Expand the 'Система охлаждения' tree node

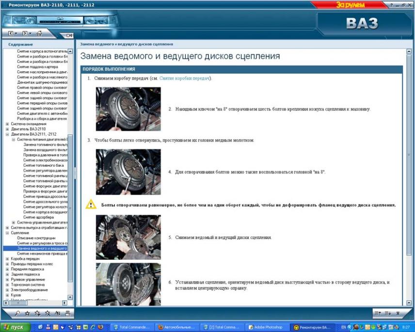pos(7,124)
